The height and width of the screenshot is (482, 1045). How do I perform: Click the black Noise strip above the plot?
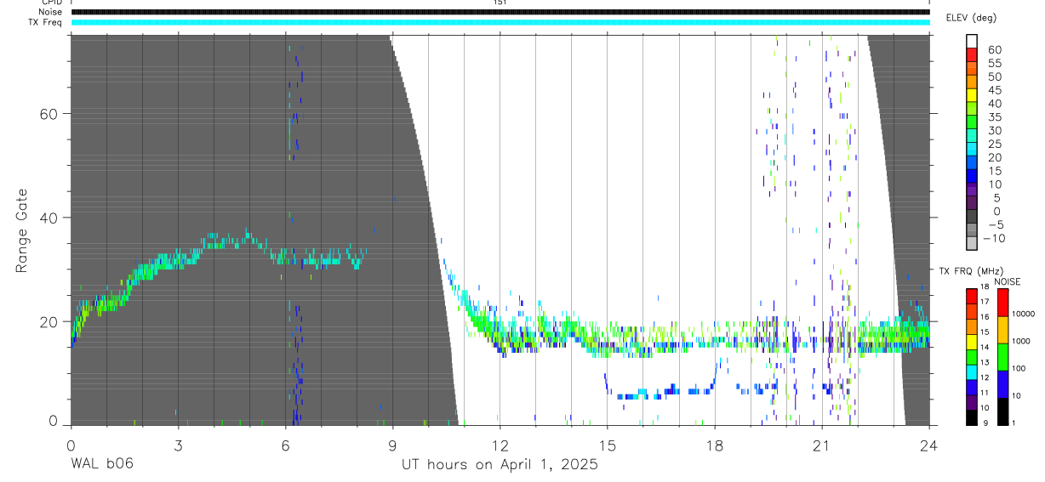[x=500, y=12]
